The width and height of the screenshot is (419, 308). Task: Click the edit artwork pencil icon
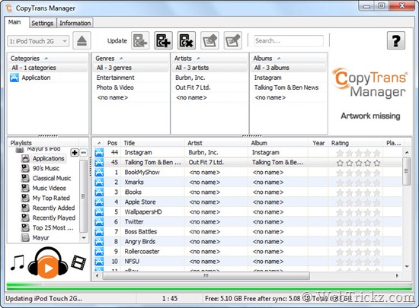click(233, 41)
